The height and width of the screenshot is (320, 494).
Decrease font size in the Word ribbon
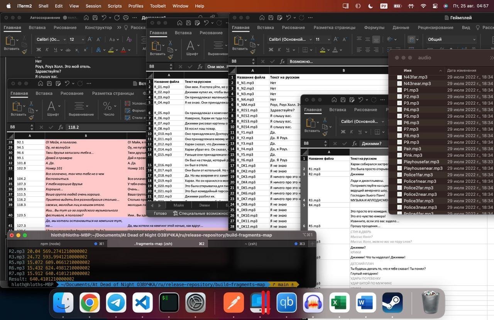coord(98,39)
